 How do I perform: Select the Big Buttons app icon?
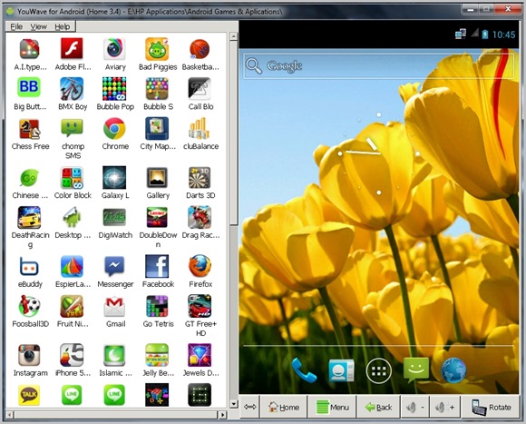[x=29, y=87]
